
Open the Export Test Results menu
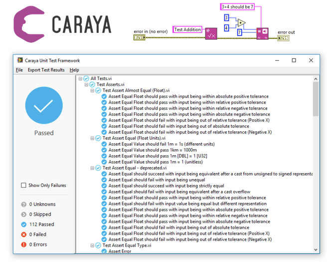pos(46,70)
